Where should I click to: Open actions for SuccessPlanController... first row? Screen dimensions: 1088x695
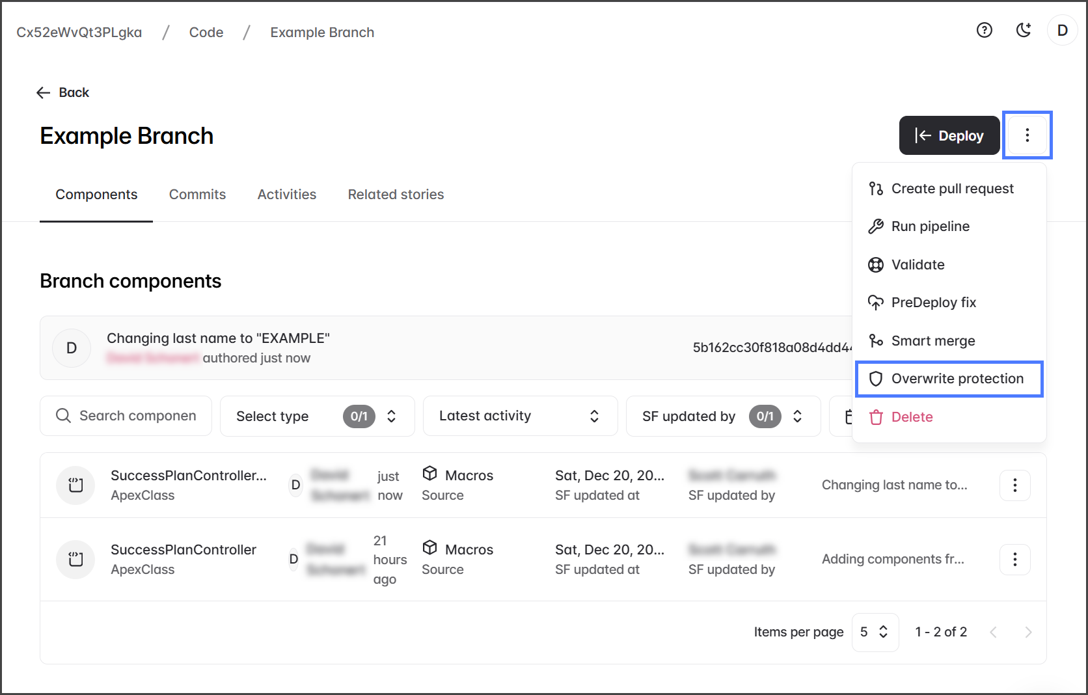click(x=1014, y=485)
